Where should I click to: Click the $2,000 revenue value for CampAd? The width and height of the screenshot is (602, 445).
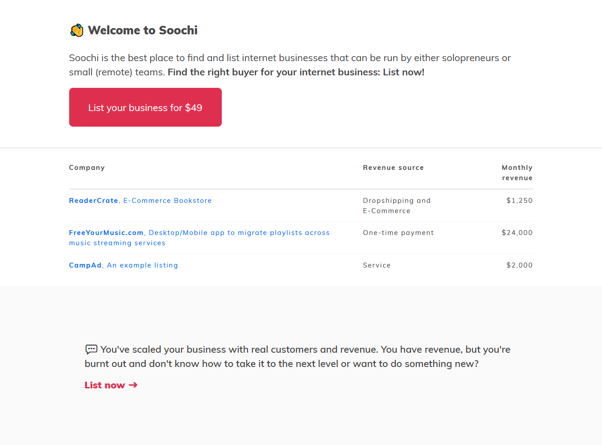(x=519, y=265)
